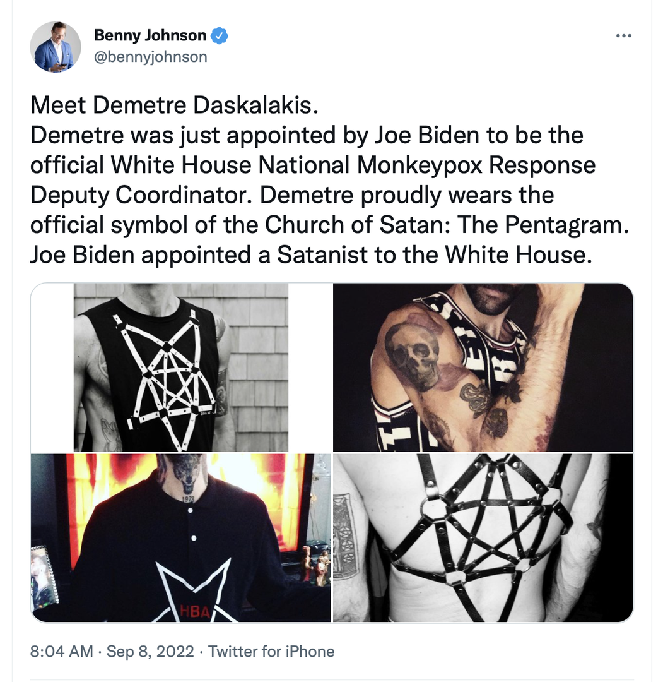Open the Twitter for iPhone source link

tap(271, 651)
